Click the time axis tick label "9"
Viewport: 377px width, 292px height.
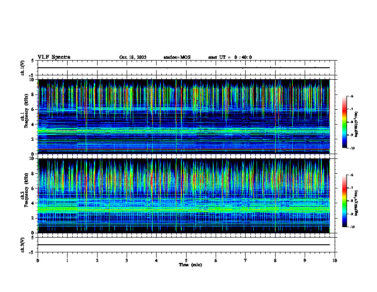(x=305, y=261)
